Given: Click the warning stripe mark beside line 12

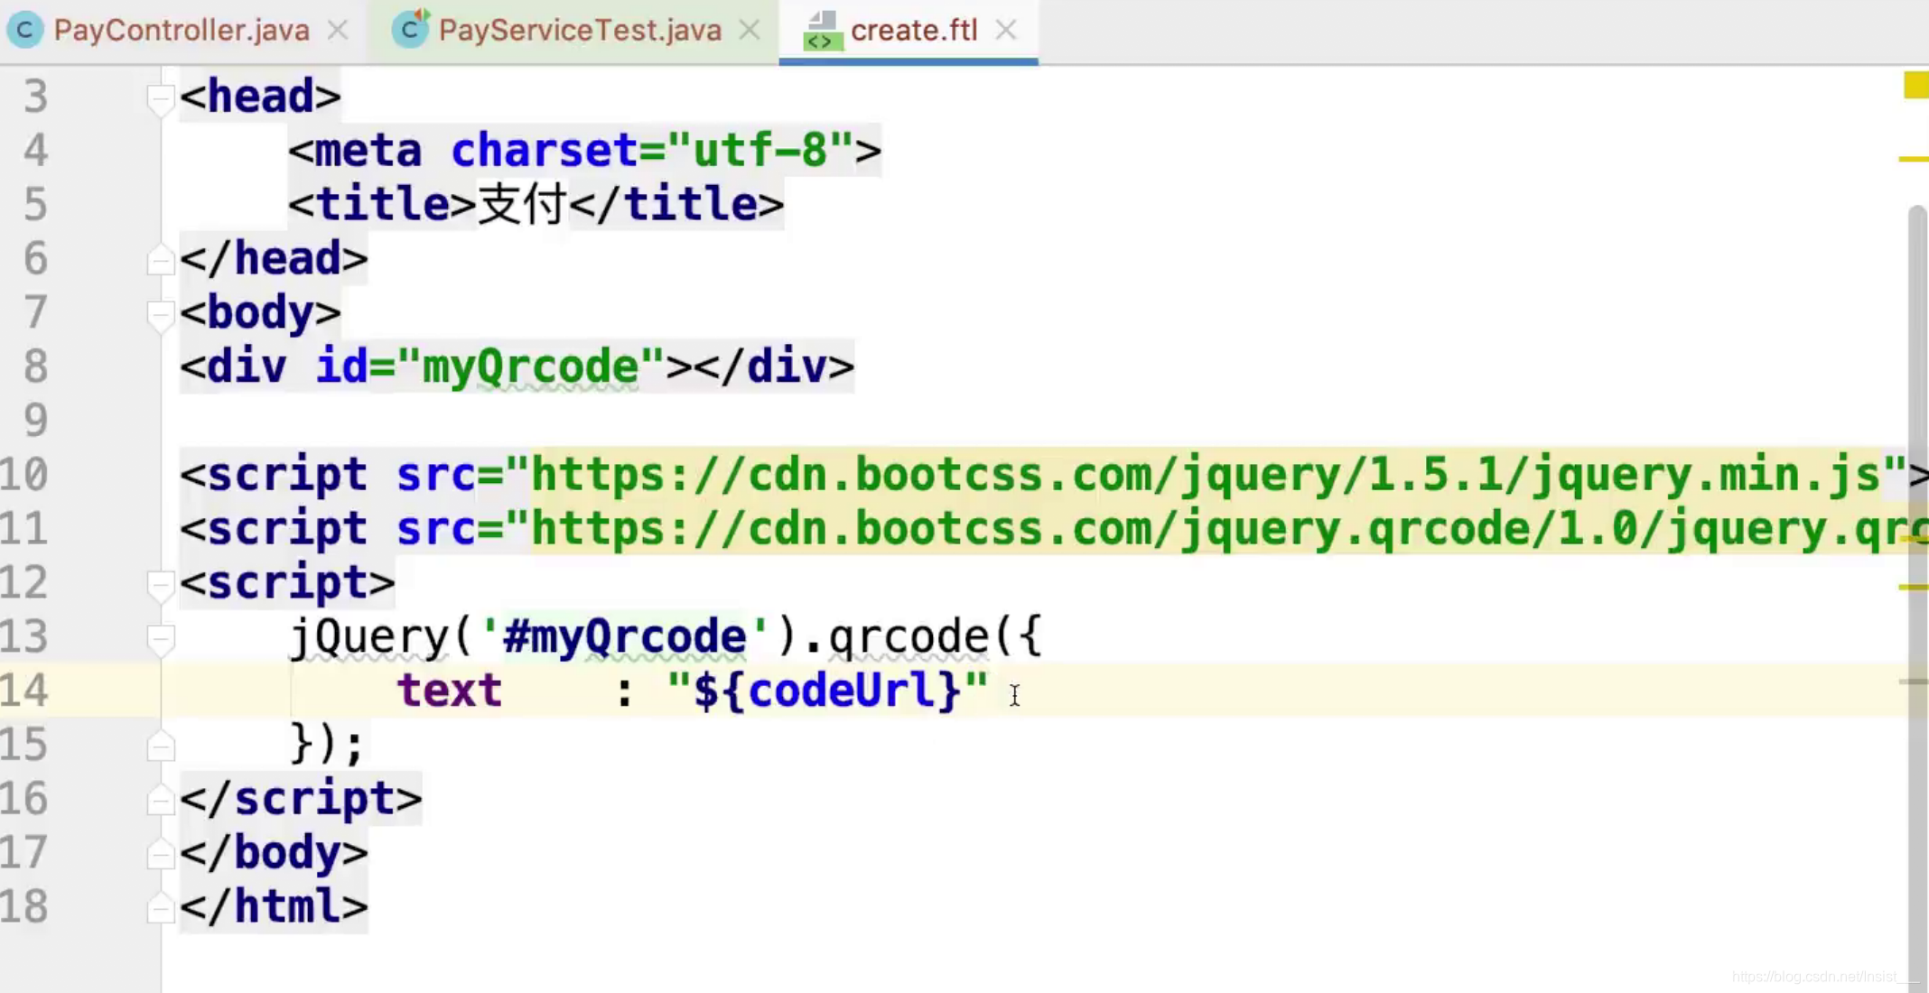Looking at the screenshot, I should pyautogui.click(x=1914, y=587).
